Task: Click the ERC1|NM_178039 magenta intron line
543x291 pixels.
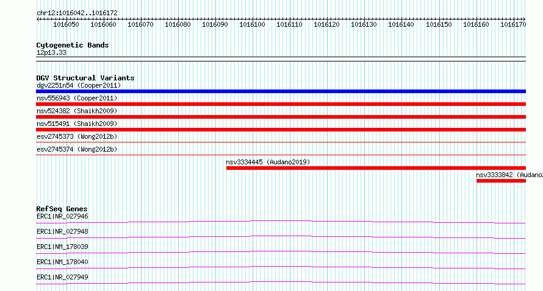Action: click(281, 252)
